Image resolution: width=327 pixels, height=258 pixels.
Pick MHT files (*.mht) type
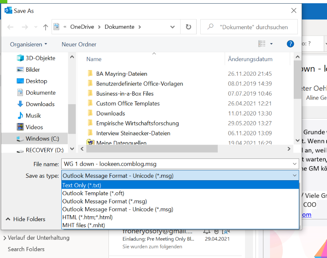pyautogui.click(x=84, y=225)
